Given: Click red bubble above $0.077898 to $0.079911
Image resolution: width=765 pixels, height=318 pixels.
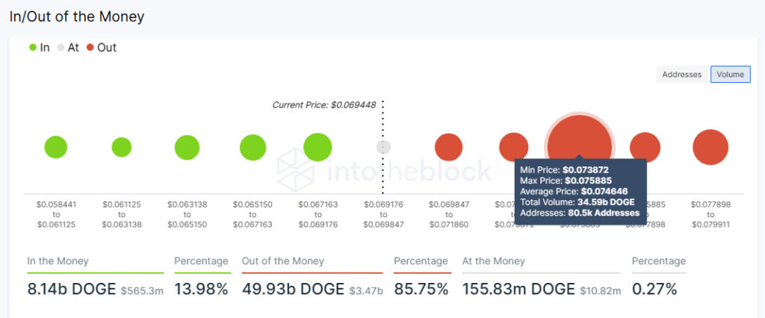Looking at the screenshot, I should [x=710, y=147].
